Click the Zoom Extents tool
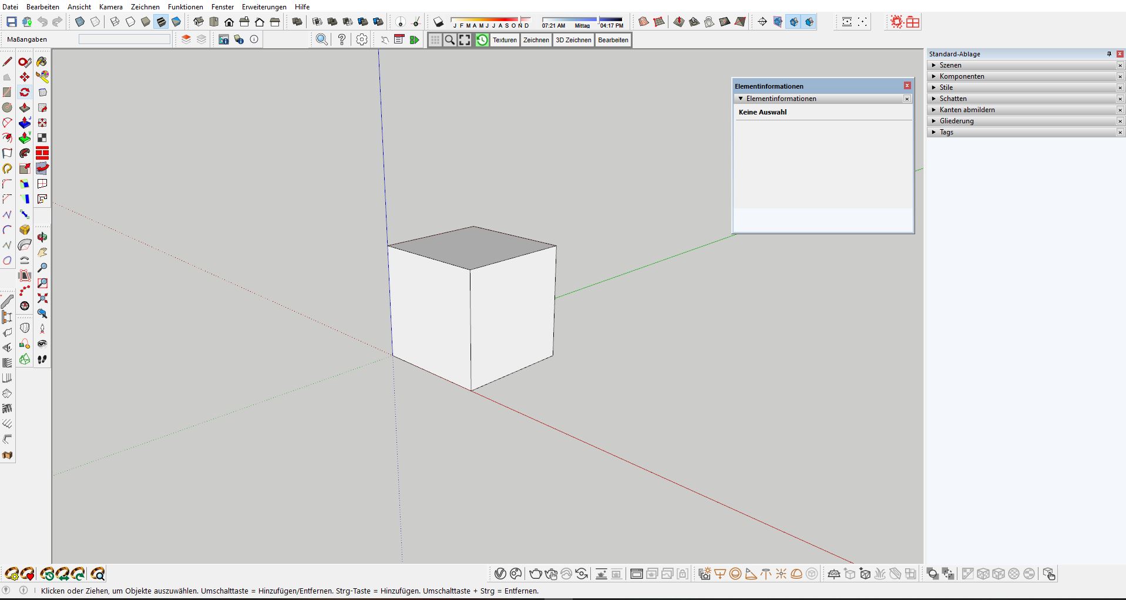The image size is (1126, 600). coord(42,298)
